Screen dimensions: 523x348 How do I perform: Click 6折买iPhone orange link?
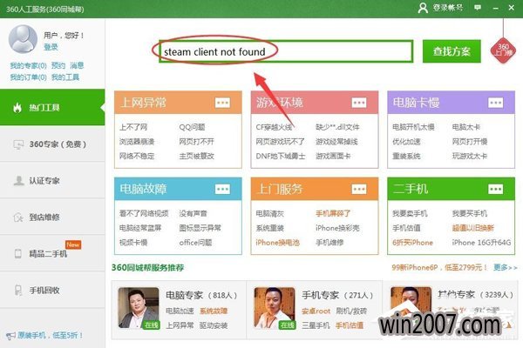[x=412, y=243]
